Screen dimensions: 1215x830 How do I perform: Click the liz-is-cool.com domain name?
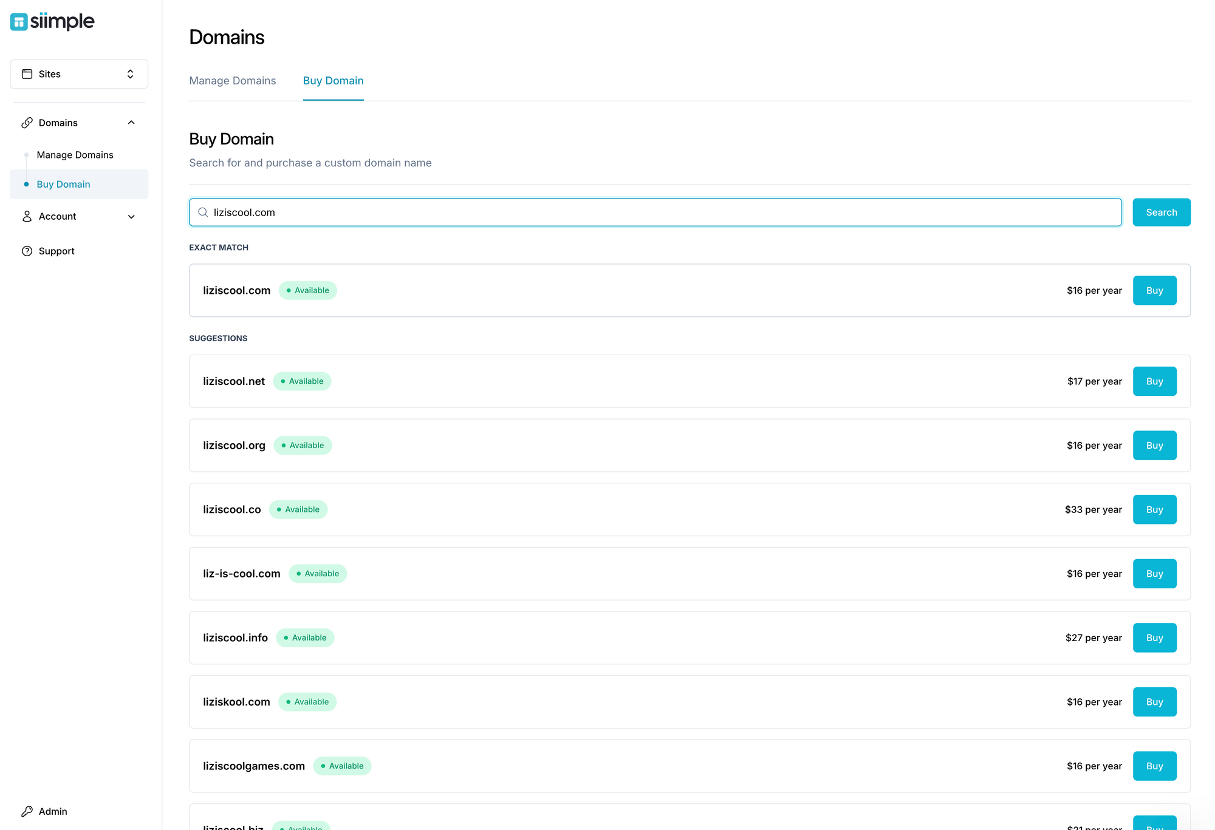click(241, 574)
